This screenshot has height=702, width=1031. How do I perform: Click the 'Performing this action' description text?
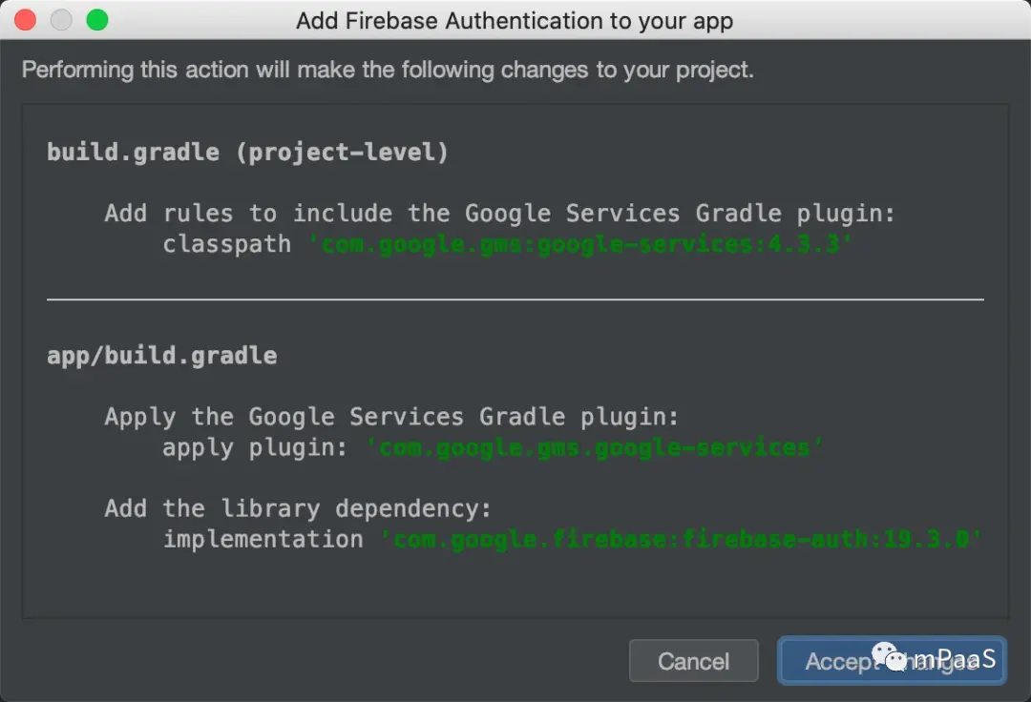388,70
